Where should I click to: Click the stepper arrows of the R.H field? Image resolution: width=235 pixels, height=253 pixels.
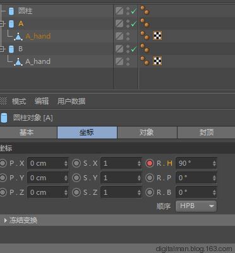coord(214,163)
